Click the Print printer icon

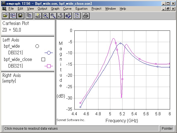coord(86,16)
